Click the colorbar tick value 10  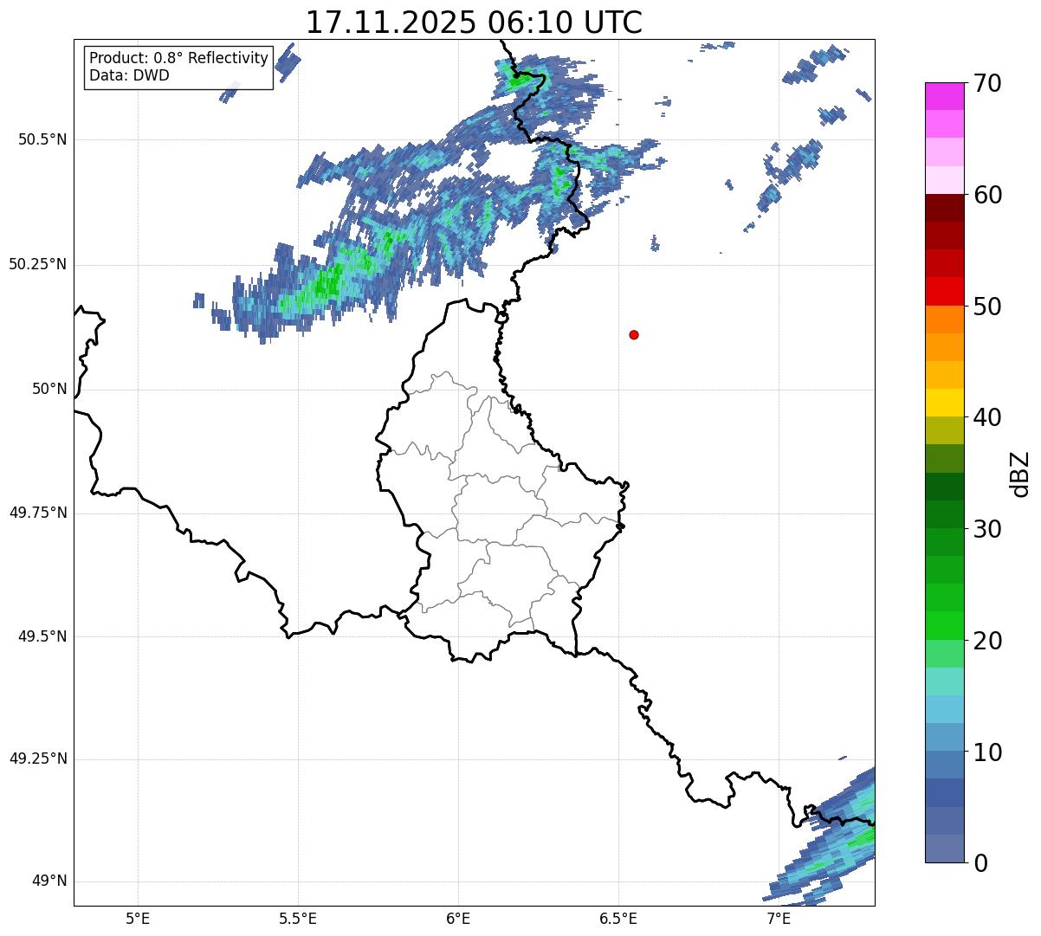pyautogui.click(x=987, y=752)
